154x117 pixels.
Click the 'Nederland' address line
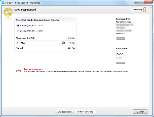[x=121, y=34]
